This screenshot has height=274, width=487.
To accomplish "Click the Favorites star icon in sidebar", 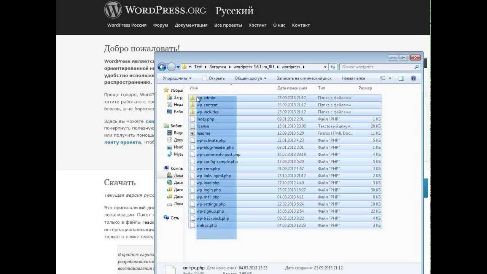I will (x=166, y=91).
